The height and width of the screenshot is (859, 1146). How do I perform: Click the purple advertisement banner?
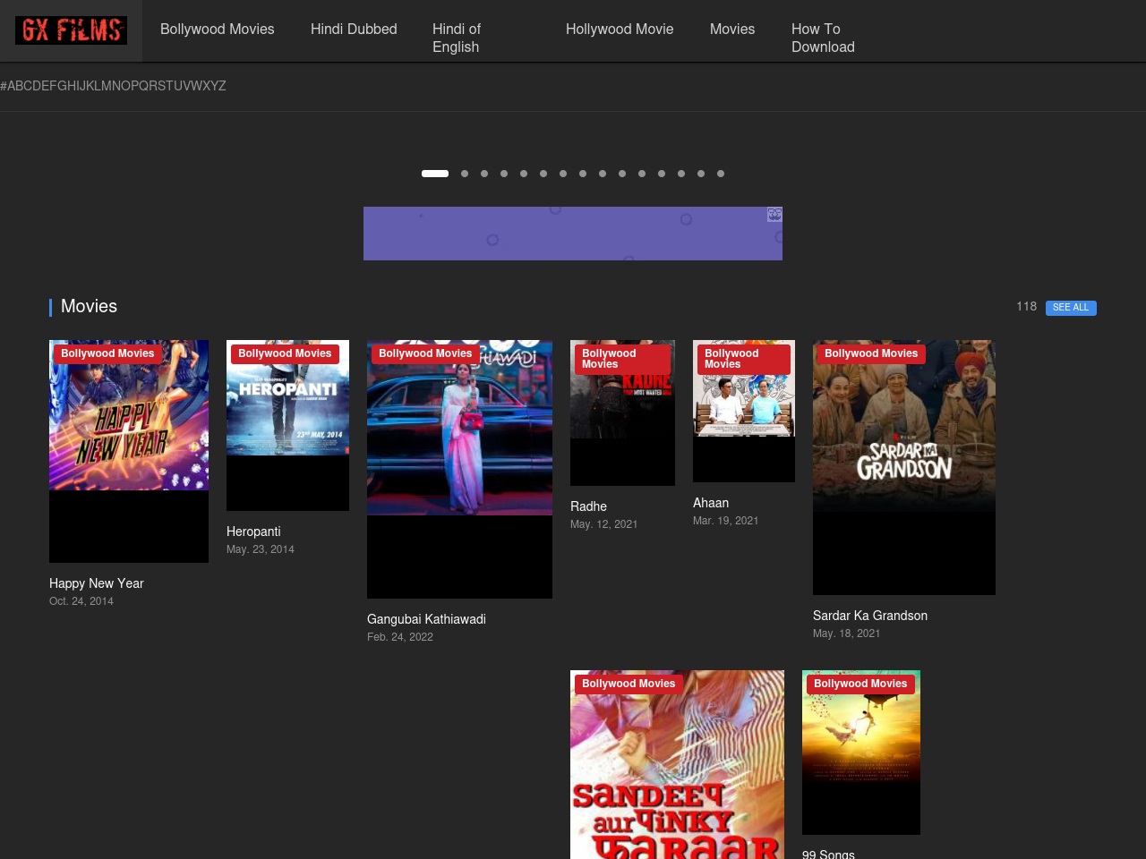click(x=573, y=234)
